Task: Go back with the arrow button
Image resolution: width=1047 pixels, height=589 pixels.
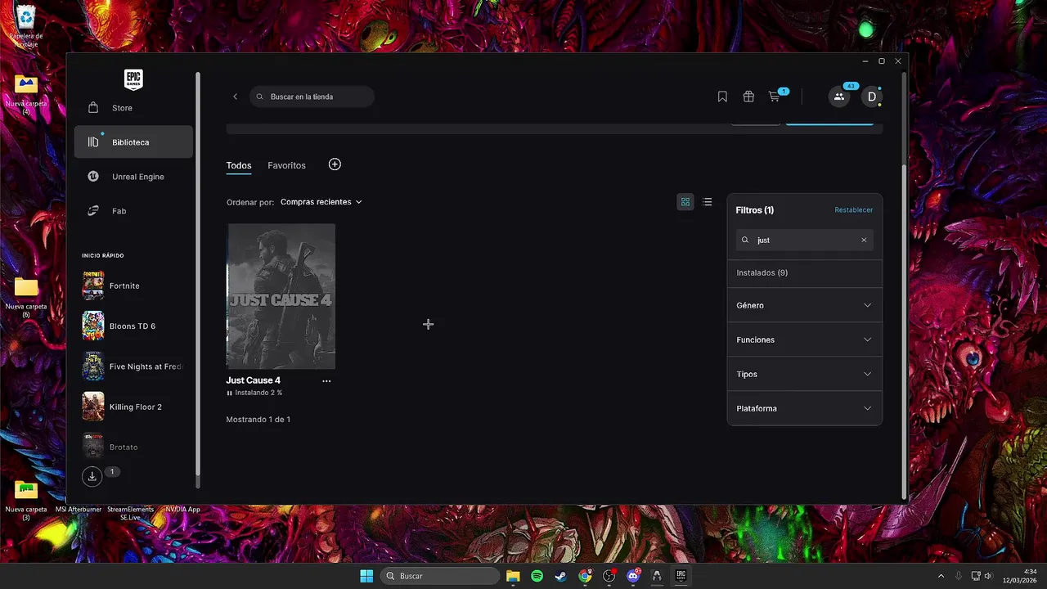Action: pyautogui.click(x=236, y=97)
